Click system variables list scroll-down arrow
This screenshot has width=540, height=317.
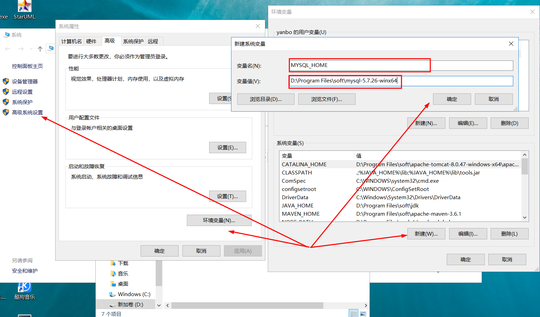pyautogui.click(x=525, y=217)
